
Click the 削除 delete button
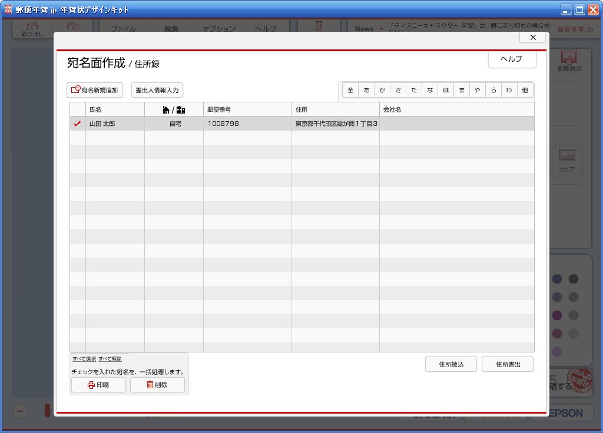[157, 385]
